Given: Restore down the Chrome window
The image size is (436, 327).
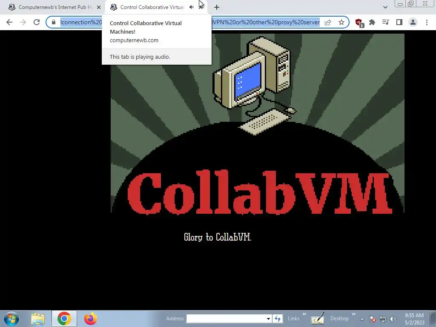Looking at the screenshot, I should click(x=411, y=3).
